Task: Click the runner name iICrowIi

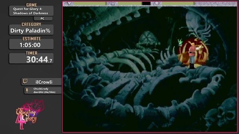Action: tap(44, 82)
